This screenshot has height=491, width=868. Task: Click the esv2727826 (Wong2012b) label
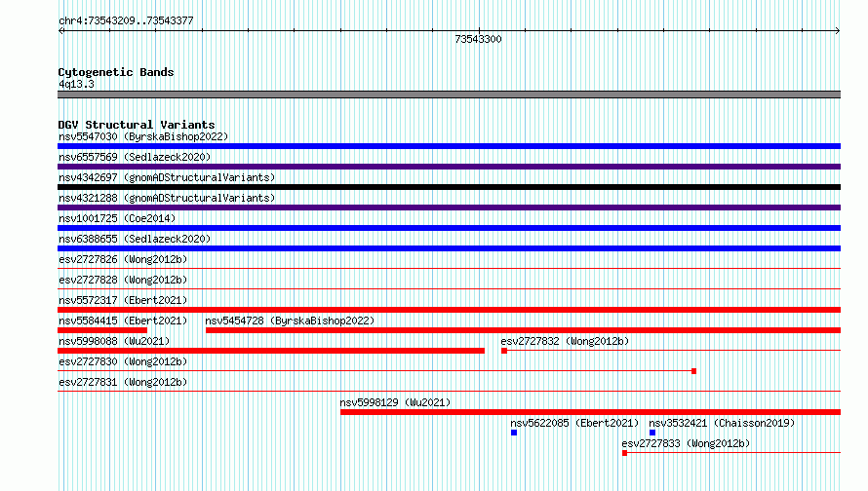point(123,259)
